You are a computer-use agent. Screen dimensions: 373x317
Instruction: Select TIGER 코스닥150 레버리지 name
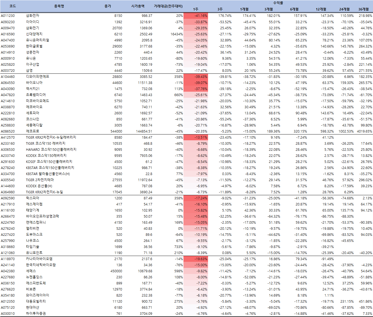click(46, 143)
